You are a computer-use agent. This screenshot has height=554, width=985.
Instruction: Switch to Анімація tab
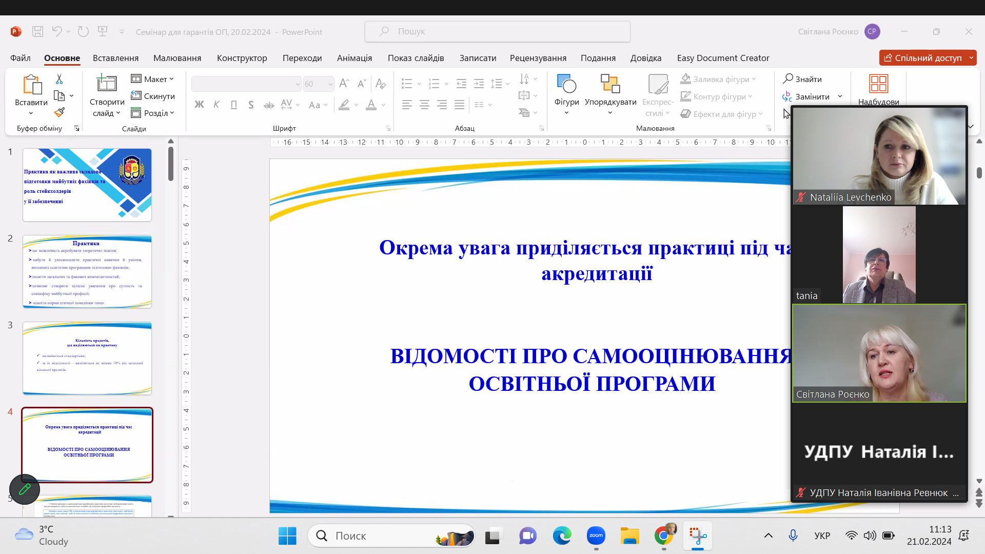[354, 58]
